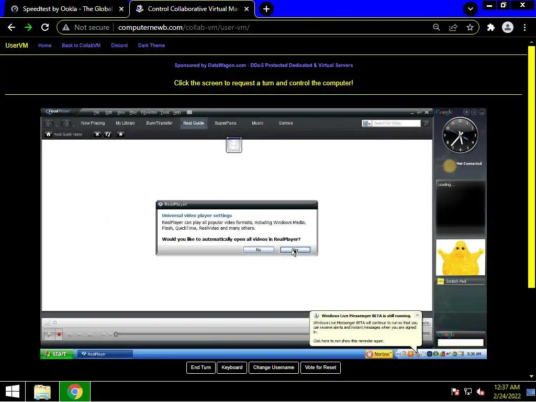The height and width of the screenshot is (402, 536).
Task: Open Google Sidebar dropdown options
Action: click(474, 112)
